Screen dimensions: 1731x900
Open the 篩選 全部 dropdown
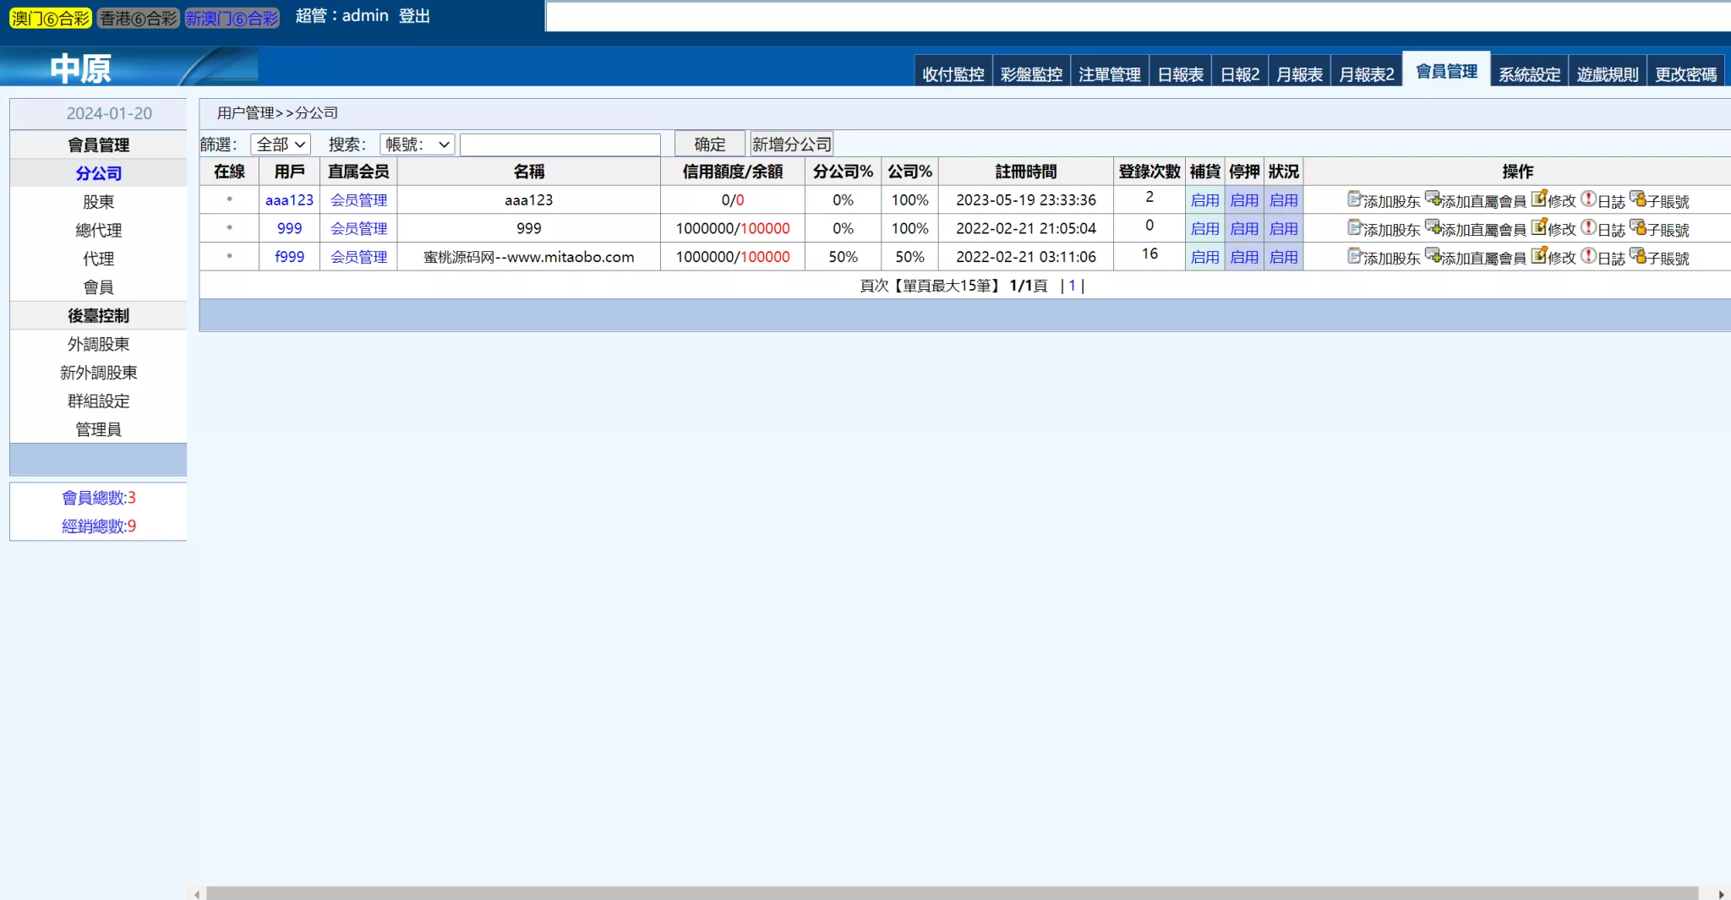click(280, 144)
